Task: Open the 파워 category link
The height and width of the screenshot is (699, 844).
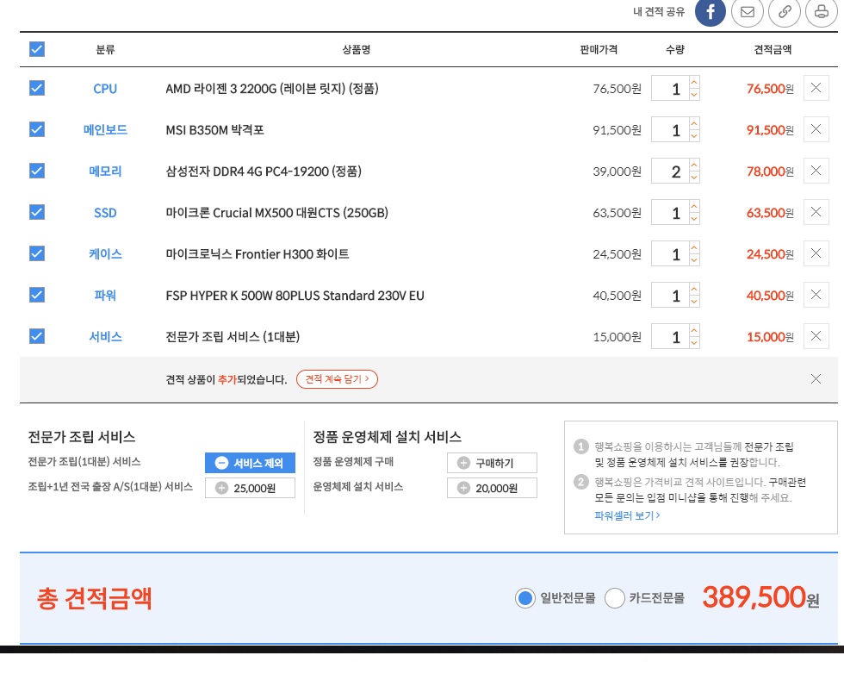Action: click(105, 295)
